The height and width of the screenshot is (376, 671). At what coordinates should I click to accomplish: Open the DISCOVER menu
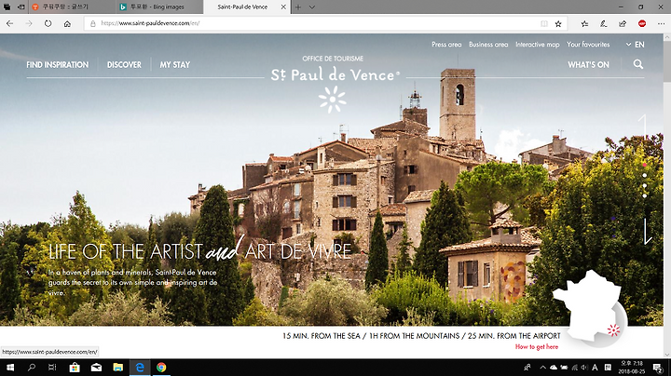tap(124, 64)
